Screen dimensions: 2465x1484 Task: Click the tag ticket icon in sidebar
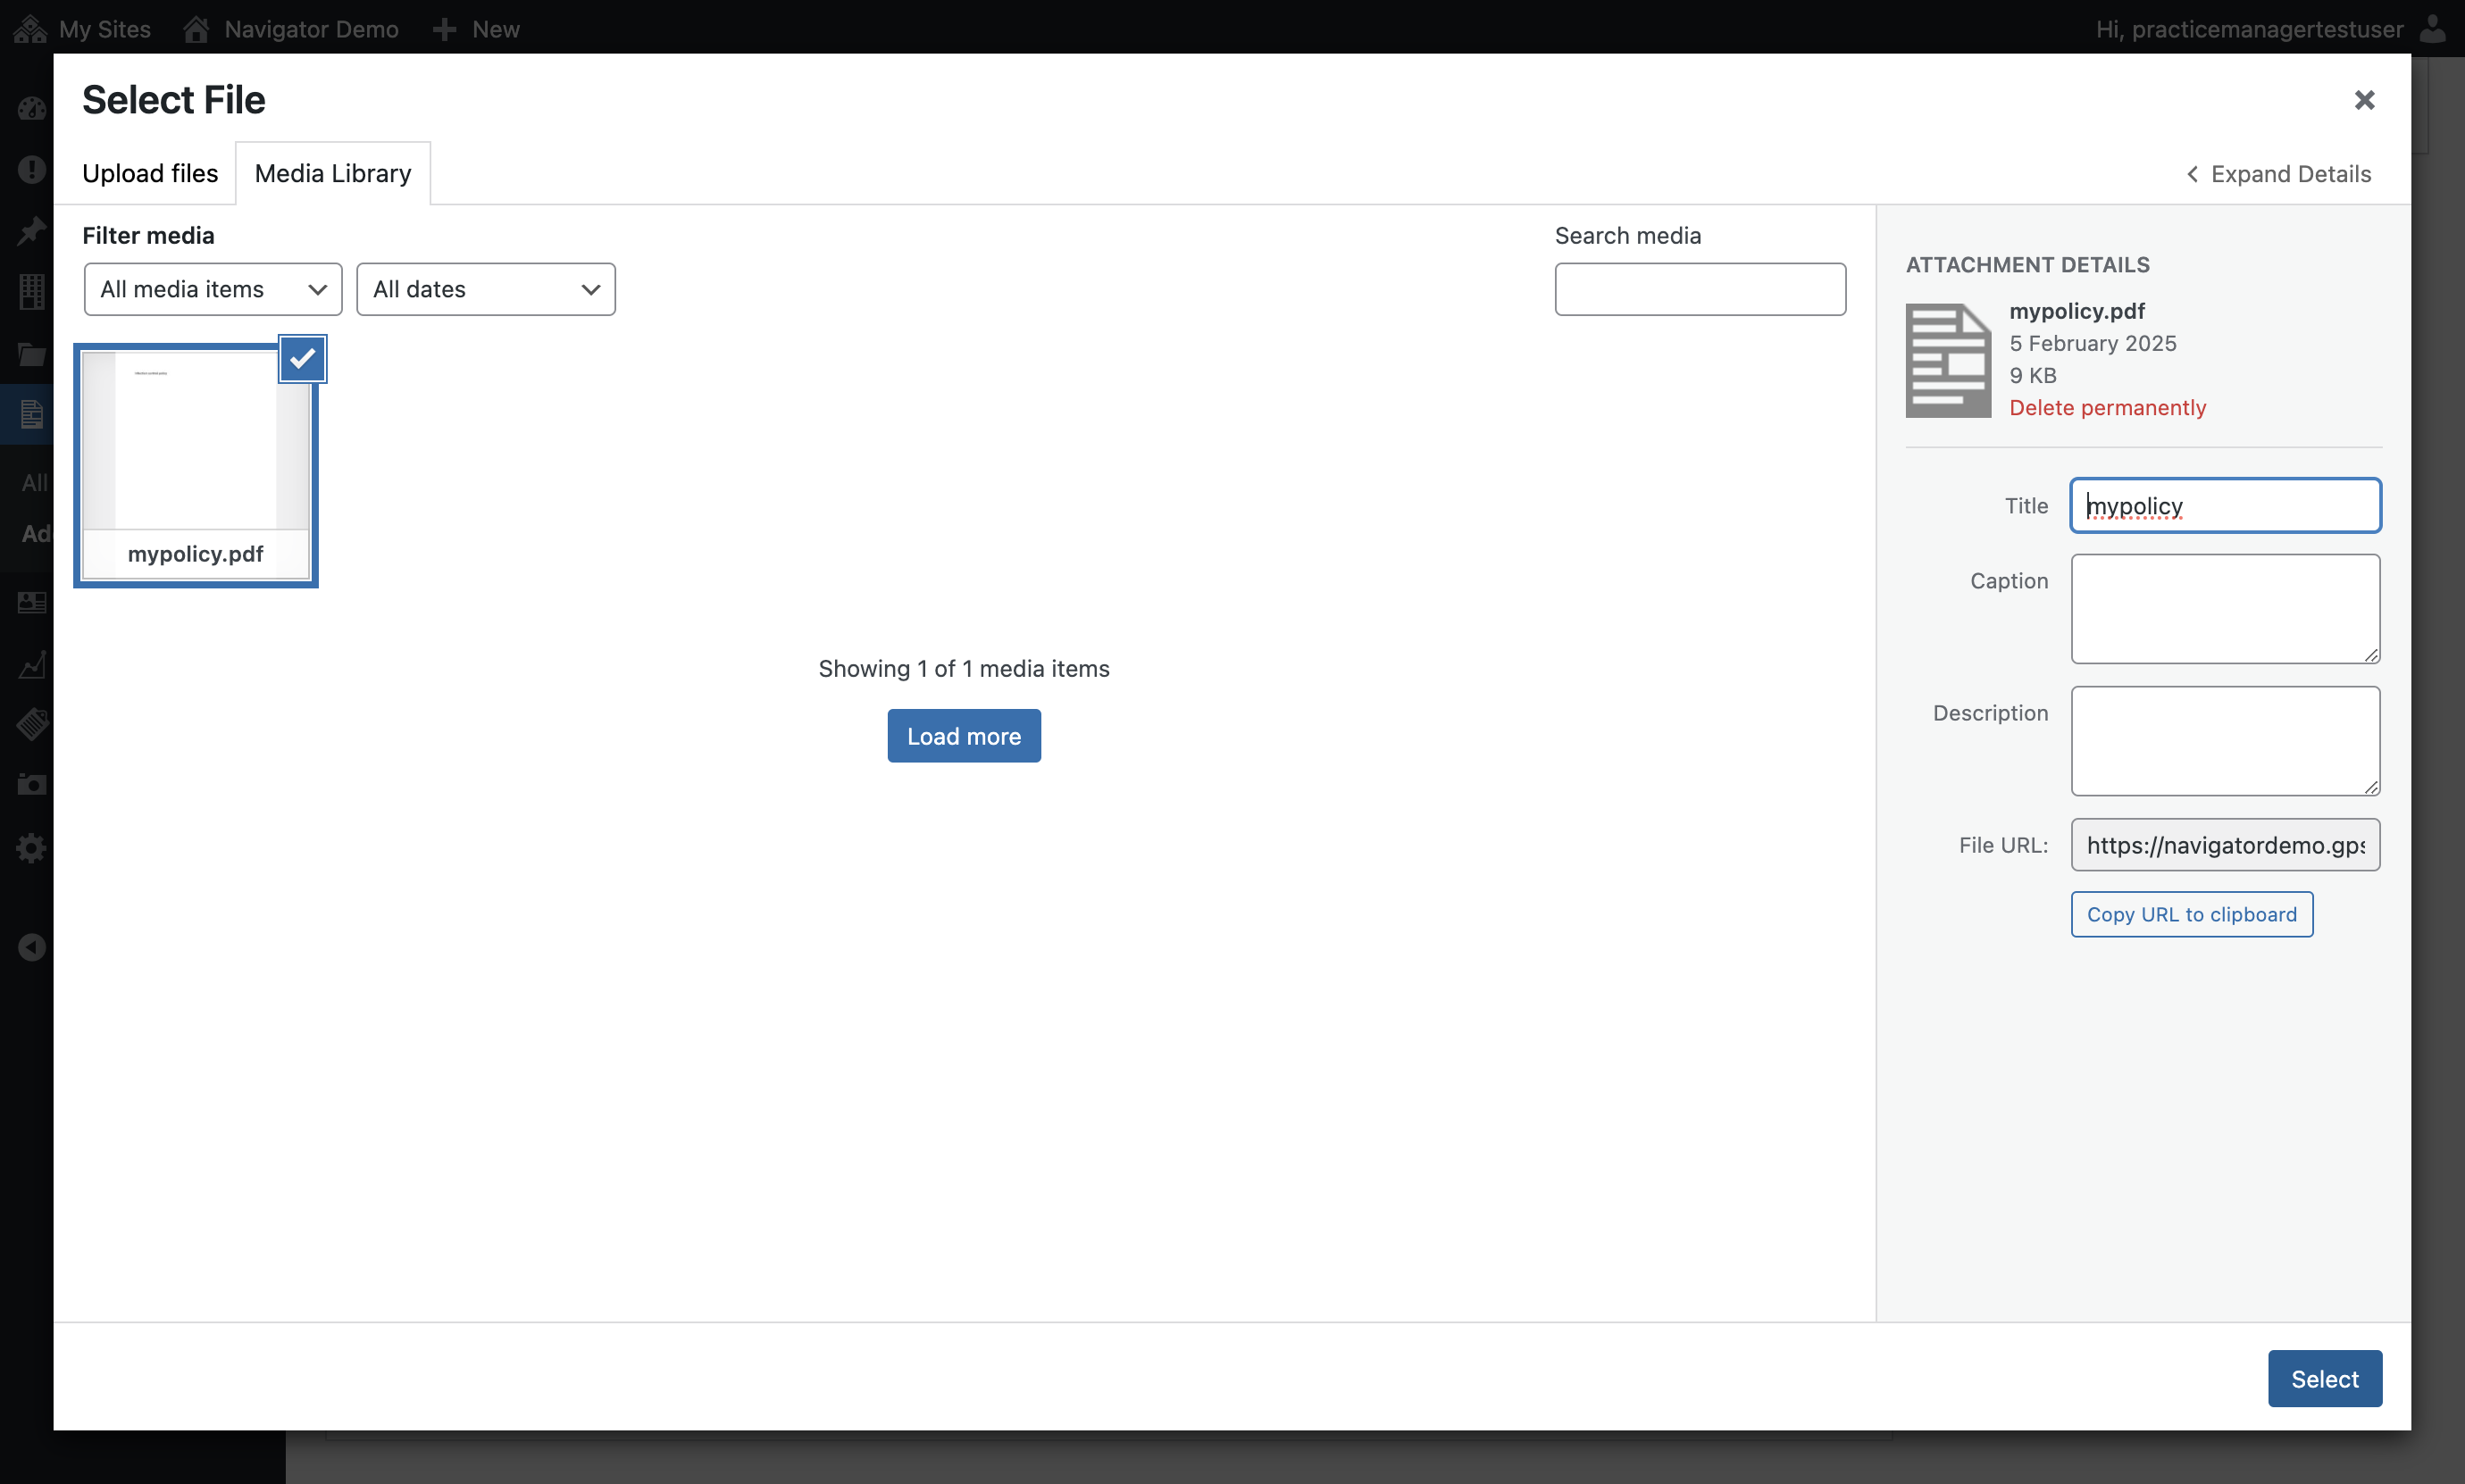[x=32, y=723]
